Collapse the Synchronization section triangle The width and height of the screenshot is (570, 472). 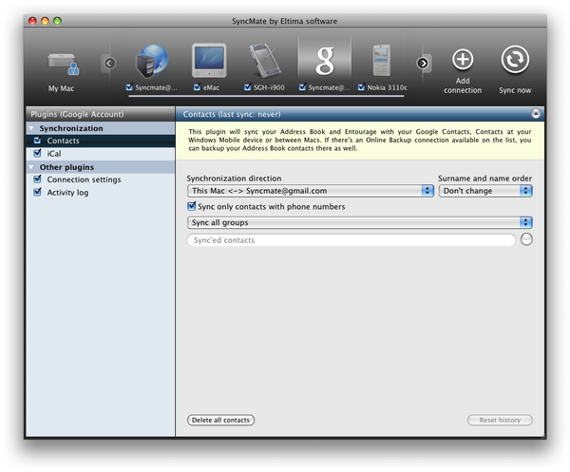[x=31, y=128]
